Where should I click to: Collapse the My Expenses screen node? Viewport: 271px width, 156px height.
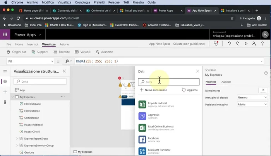point(12,97)
